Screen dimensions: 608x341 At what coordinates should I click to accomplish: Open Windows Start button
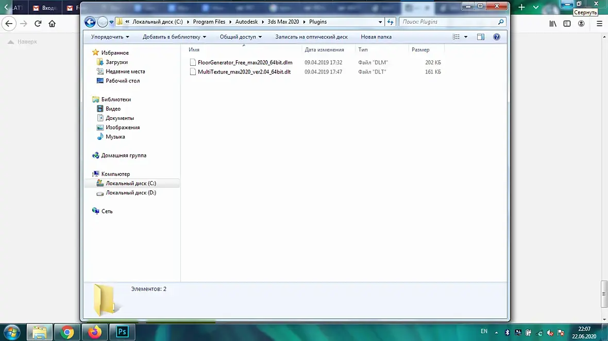pos(12,332)
